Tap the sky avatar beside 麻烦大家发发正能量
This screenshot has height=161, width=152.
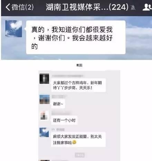pyautogui.click(x=44, y=132)
